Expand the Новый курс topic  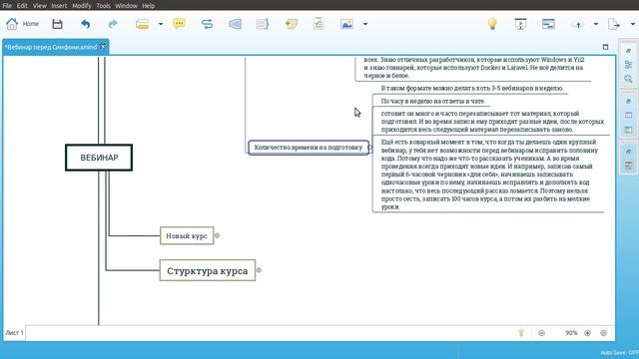(x=218, y=235)
